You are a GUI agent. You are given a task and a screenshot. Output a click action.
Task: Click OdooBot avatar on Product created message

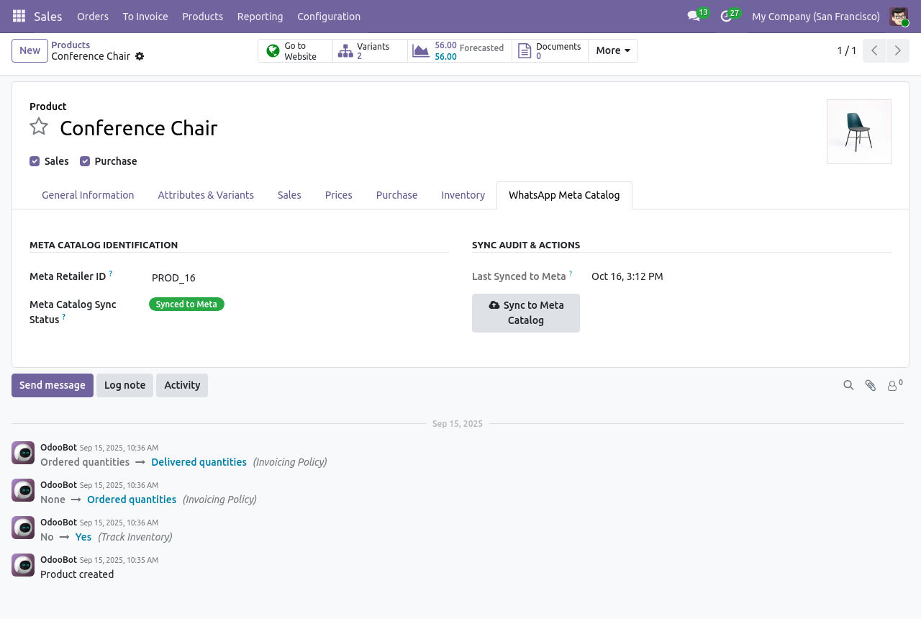point(23,565)
